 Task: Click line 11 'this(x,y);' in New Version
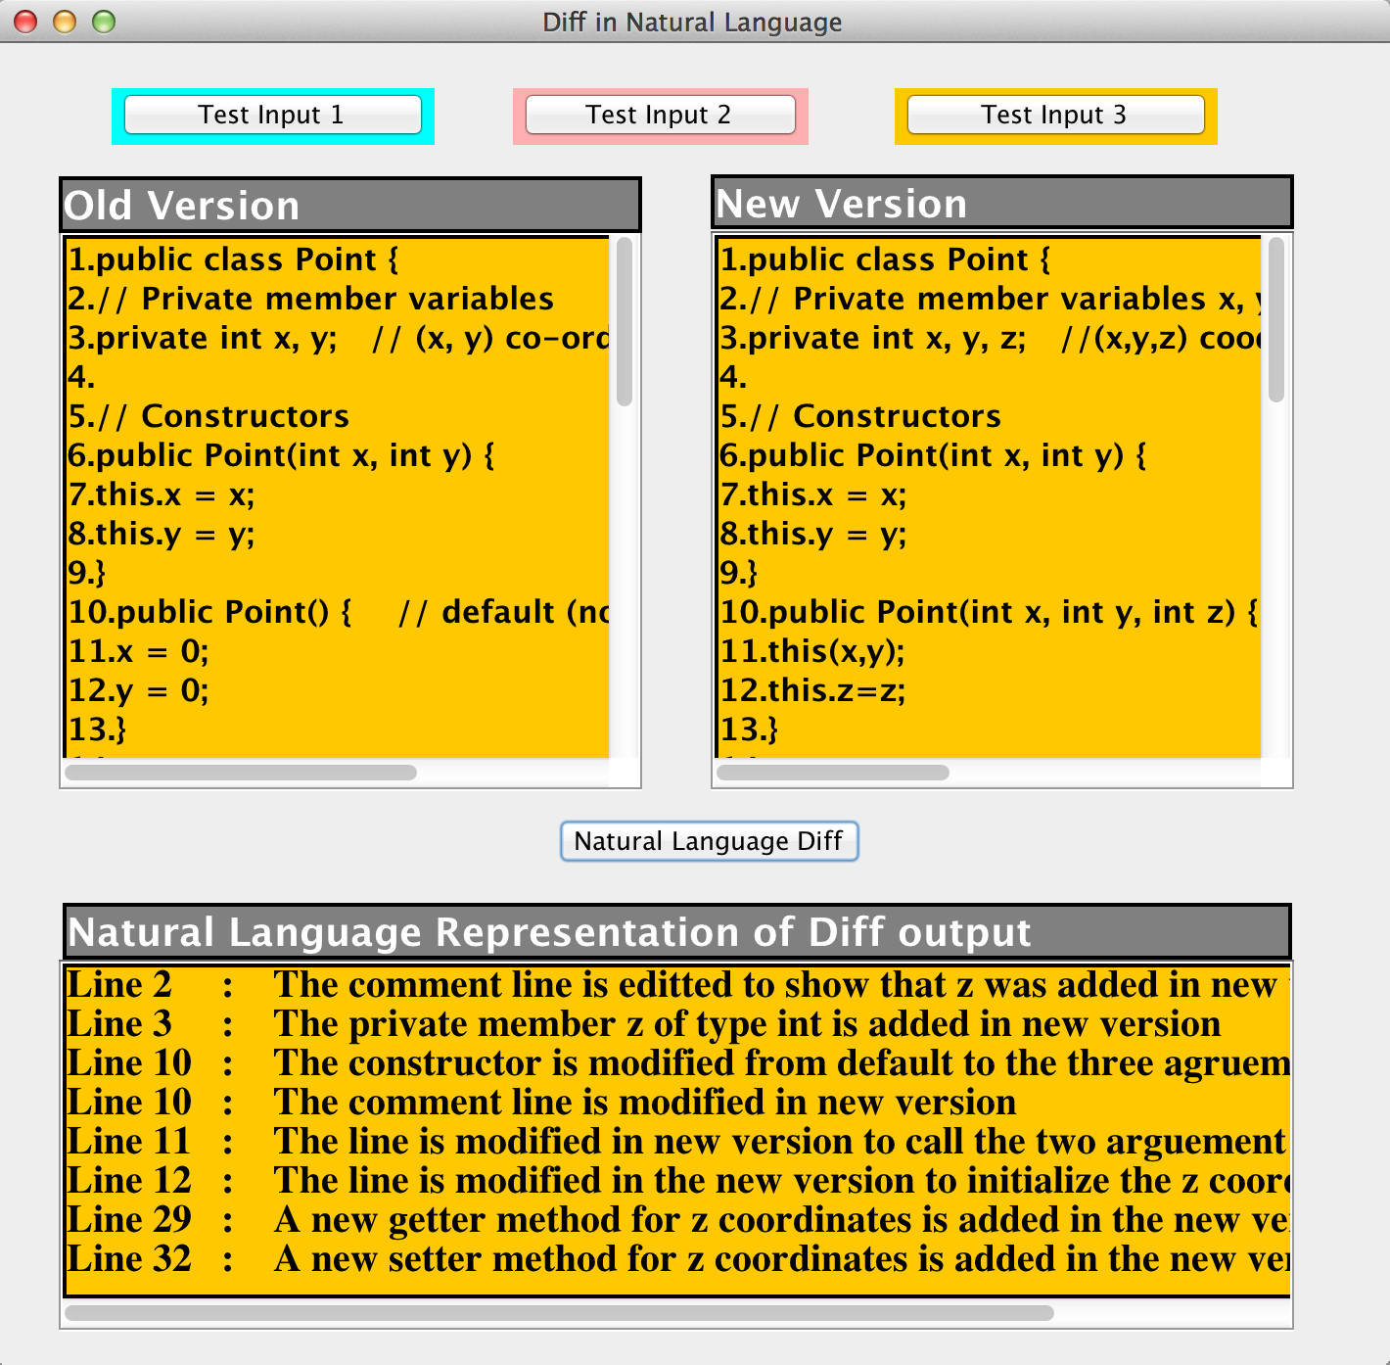point(812,651)
